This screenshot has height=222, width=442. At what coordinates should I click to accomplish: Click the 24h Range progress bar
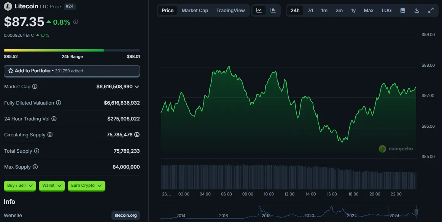72,50
